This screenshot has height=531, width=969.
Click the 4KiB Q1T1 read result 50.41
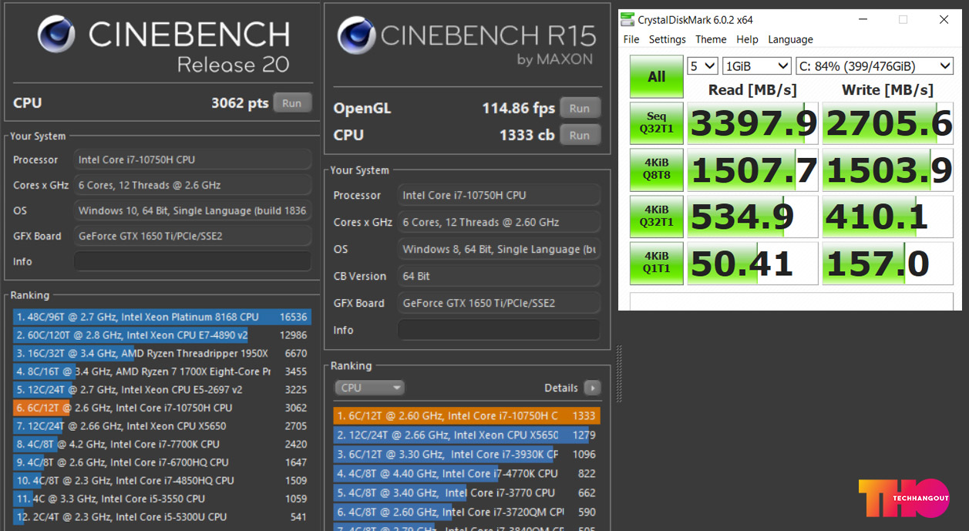pos(752,264)
